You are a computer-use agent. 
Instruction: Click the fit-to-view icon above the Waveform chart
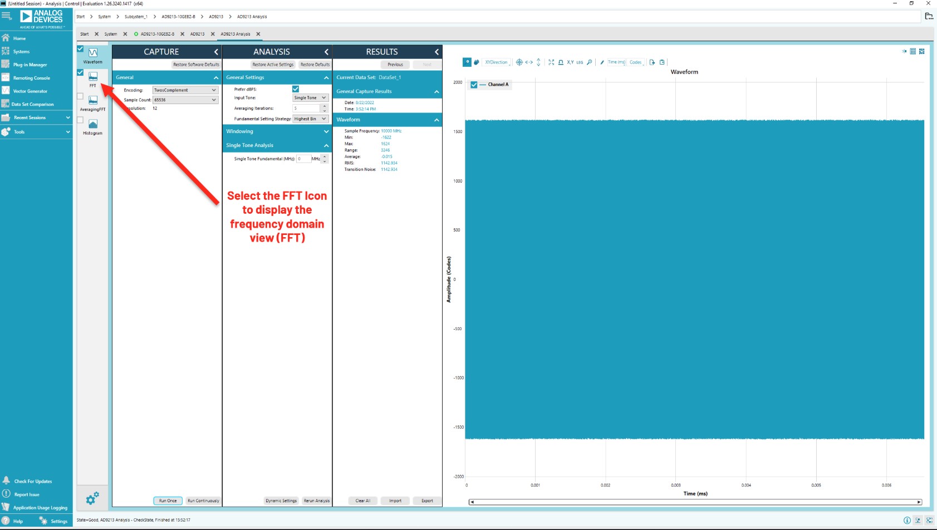(x=551, y=62)
